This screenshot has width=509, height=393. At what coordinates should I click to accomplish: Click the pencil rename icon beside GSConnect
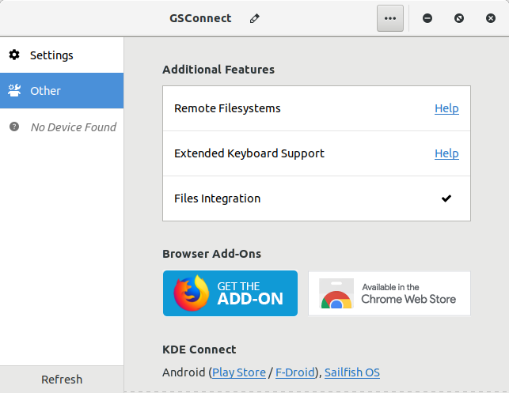[x=254, y=18]
